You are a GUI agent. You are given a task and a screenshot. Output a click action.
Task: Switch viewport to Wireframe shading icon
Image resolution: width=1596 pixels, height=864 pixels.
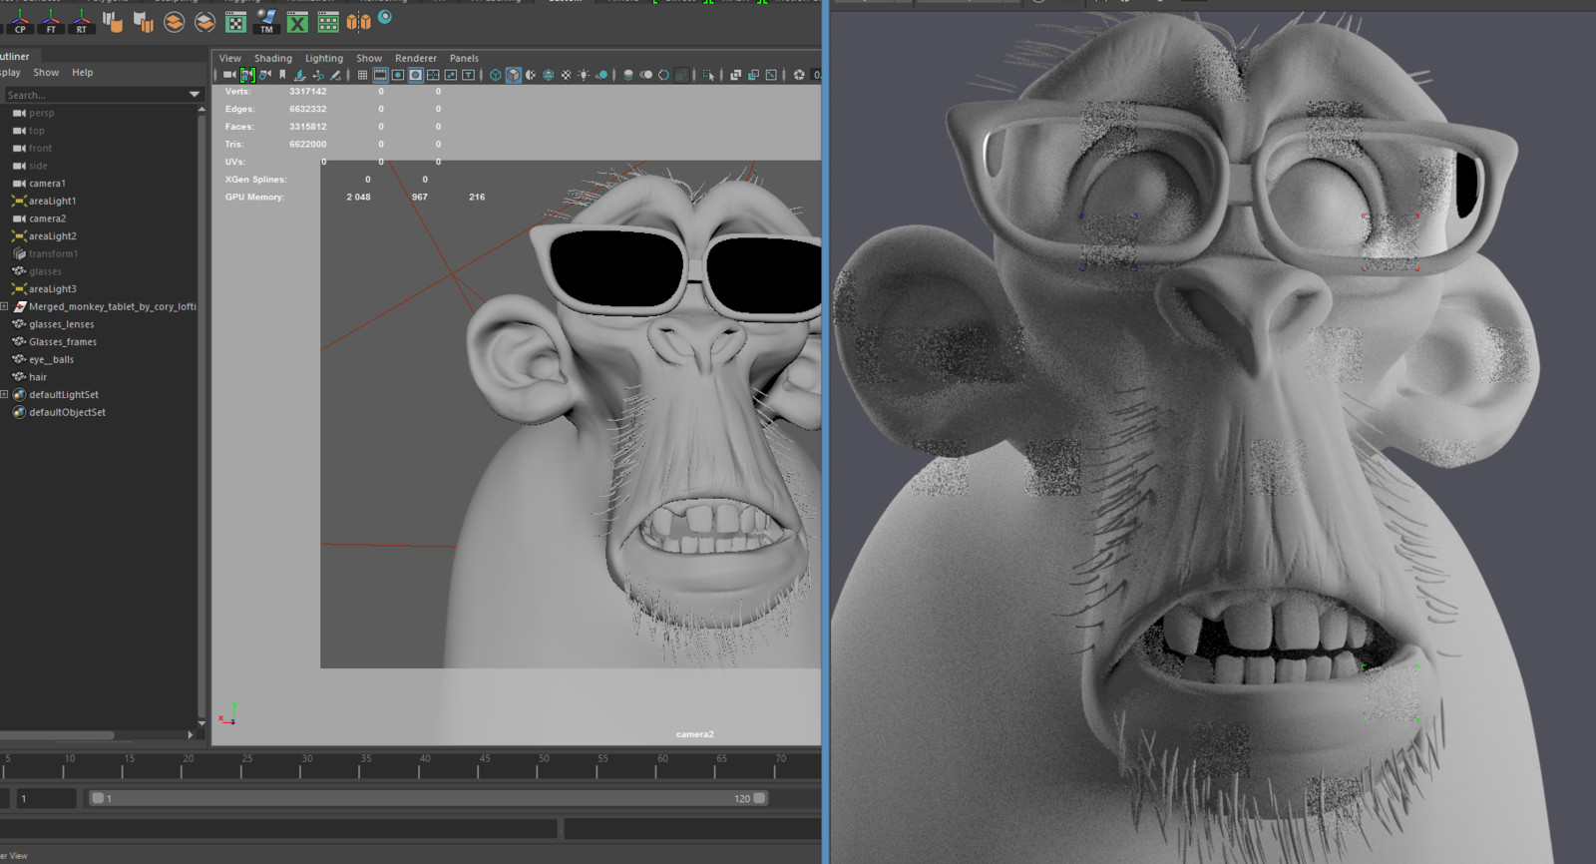[x=495, y=75]
